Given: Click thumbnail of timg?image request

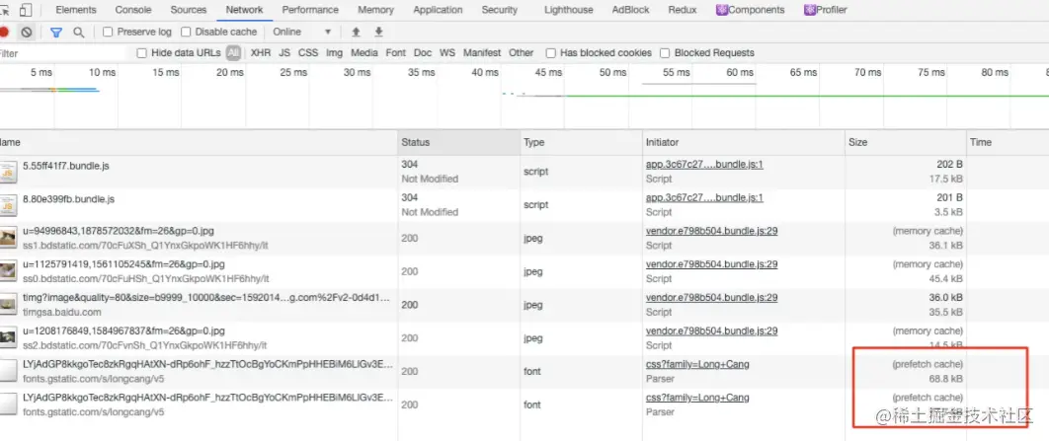Looking at the screenshot, I should [x=9, y=305].
